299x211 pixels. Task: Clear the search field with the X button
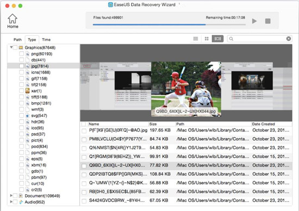(x=289, y=39)
